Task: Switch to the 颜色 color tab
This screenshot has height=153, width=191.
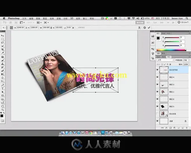Action: click(158, 33)
